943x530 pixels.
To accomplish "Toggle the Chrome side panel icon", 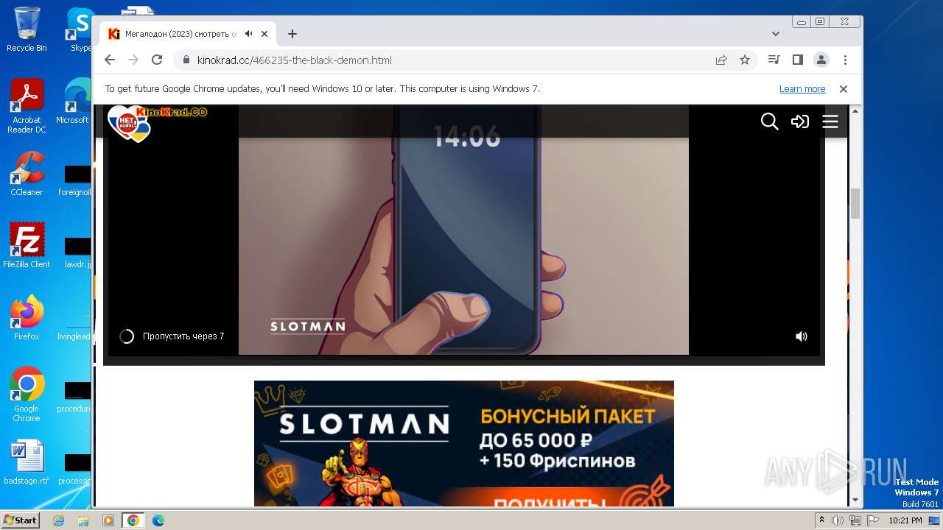I will [x=797, y=60].
